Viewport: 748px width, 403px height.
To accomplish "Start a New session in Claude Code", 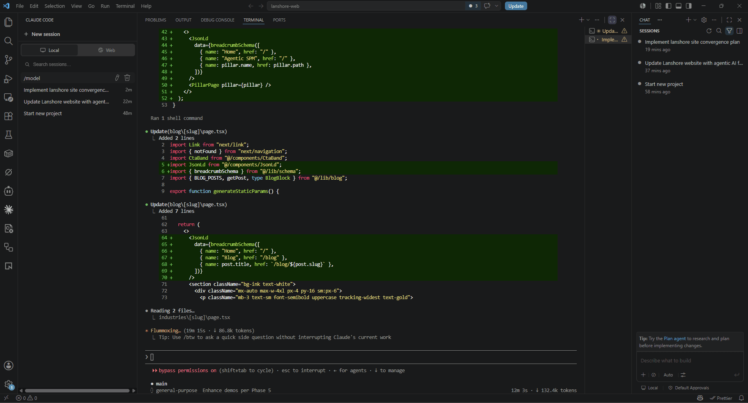I will pos(42,34).
